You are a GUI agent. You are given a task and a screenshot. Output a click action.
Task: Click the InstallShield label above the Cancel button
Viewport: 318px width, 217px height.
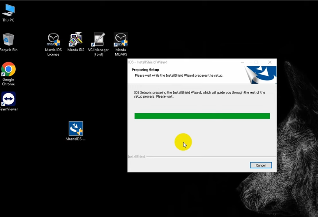136,156
